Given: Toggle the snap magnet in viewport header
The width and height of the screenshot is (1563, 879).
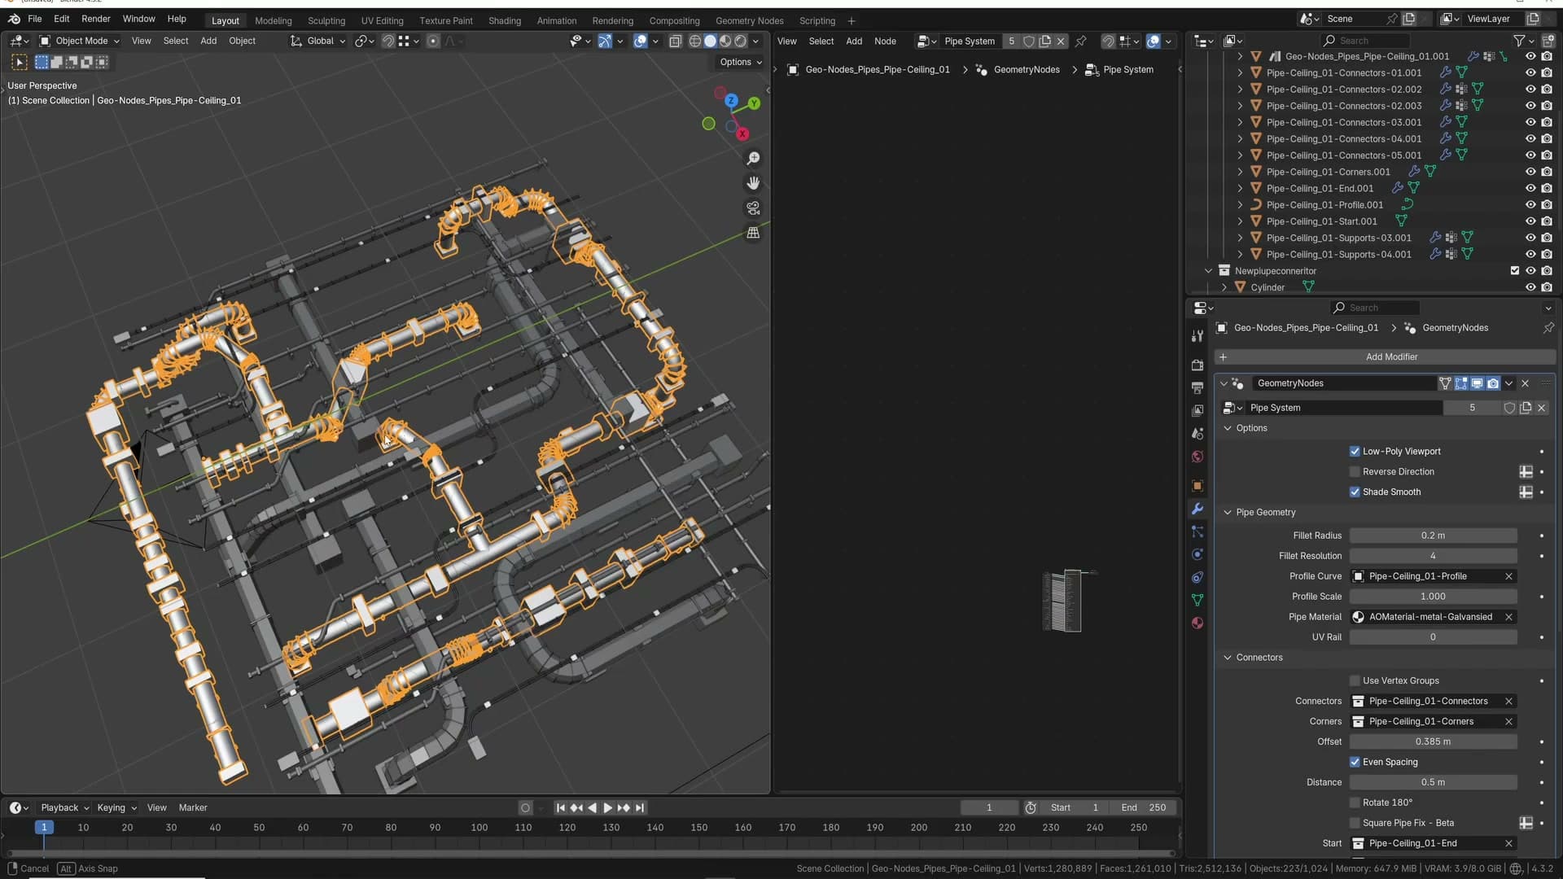Looking at the screenshot, I should tap(388, 41).
